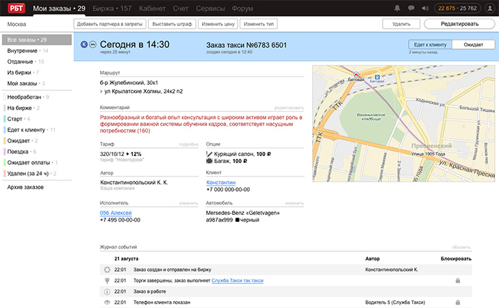Open the Форум menu

click(242, 9)
